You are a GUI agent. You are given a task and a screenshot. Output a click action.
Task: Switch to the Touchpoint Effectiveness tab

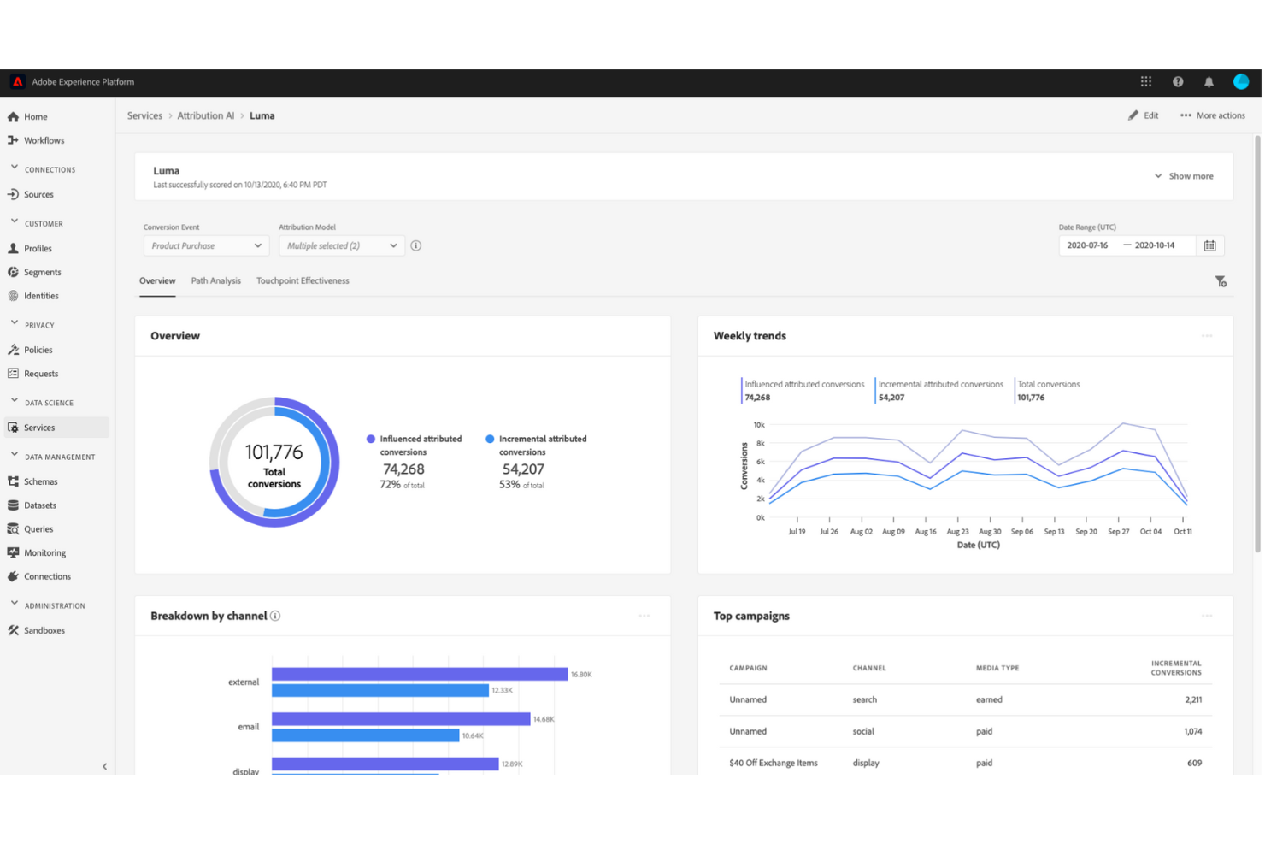[303, 281]
